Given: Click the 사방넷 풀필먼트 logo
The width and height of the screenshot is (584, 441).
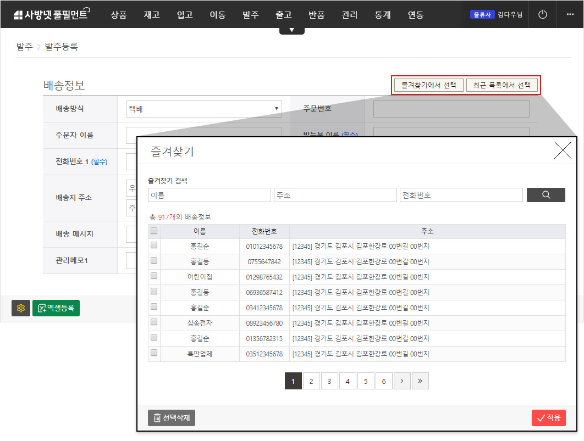Looking at the screenshot, I should [x=51, y=15].
